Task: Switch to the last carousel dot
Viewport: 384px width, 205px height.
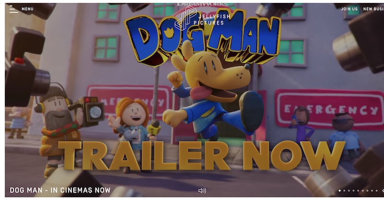Action: tap(377, 191)
